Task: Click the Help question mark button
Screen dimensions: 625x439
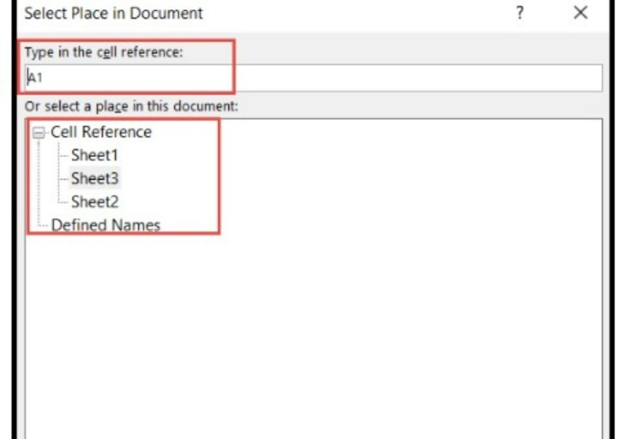Action: pyautogui.click(x=519, y=14)
